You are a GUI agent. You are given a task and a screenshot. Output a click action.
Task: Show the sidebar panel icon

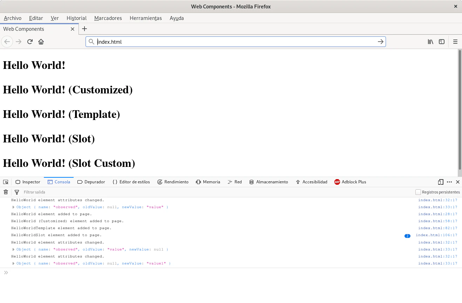[x=442, y=42]
